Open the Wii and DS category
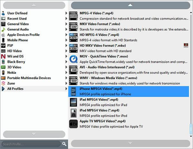Image resolution: width=193 pixels, height=149 pixels. tap(34, 56)
